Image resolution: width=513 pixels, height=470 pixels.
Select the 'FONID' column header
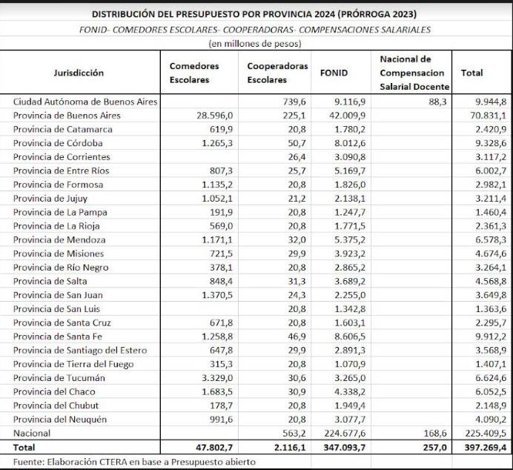coord(334,73)
